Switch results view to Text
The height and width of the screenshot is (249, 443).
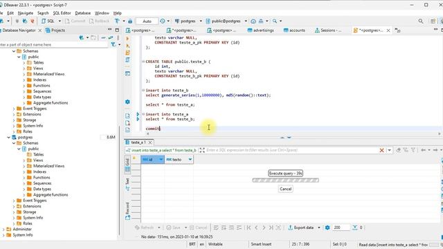tap(127, 185)
